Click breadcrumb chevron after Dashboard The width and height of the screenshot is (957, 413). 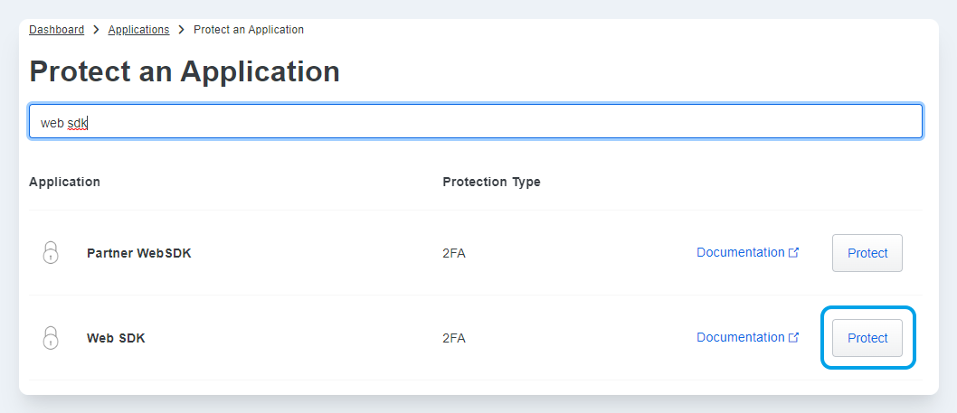click(96, 30)
